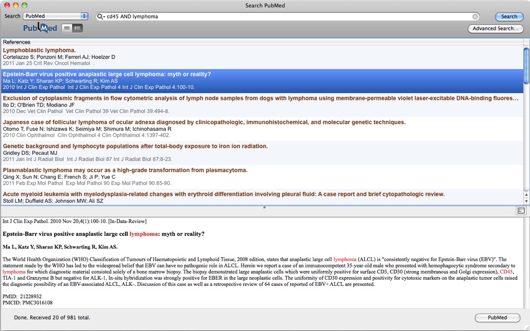Click citation 2011 Jan 25 Crit Rev Oncol Hematol

tap(49, 64)
